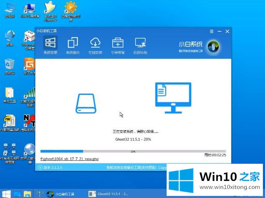Switch to 小白装机工具 taskbar button
Screen dimensions: 265x198
(x=61, y=194)
